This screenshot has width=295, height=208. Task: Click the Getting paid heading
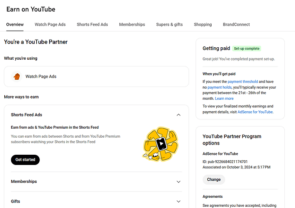point(216,49)
